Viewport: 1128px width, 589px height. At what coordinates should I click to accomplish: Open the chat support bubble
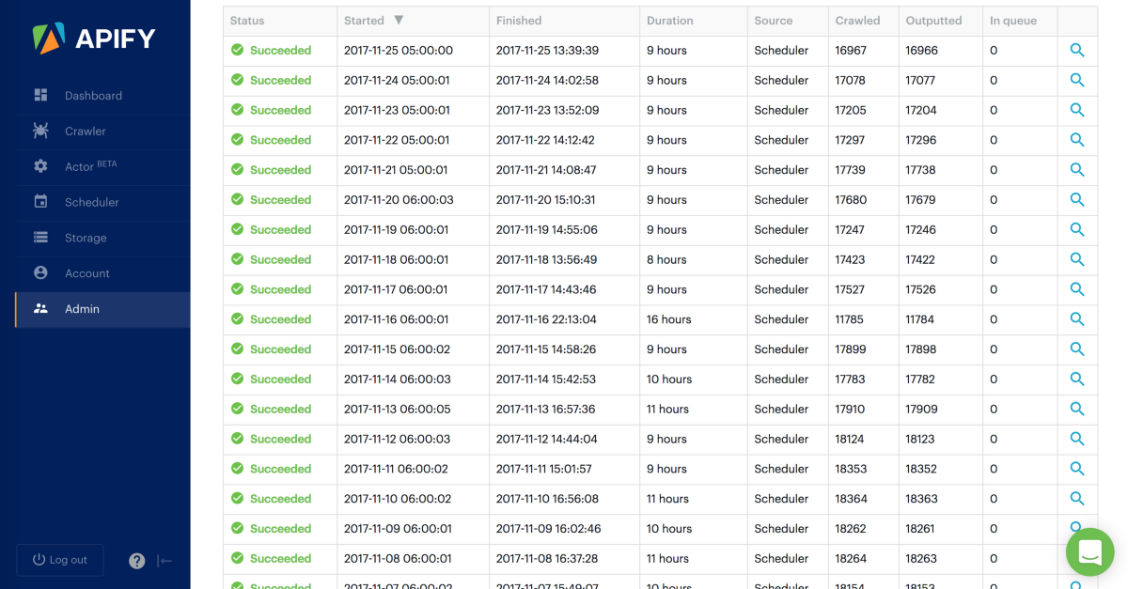click(x=1089, y=552)
